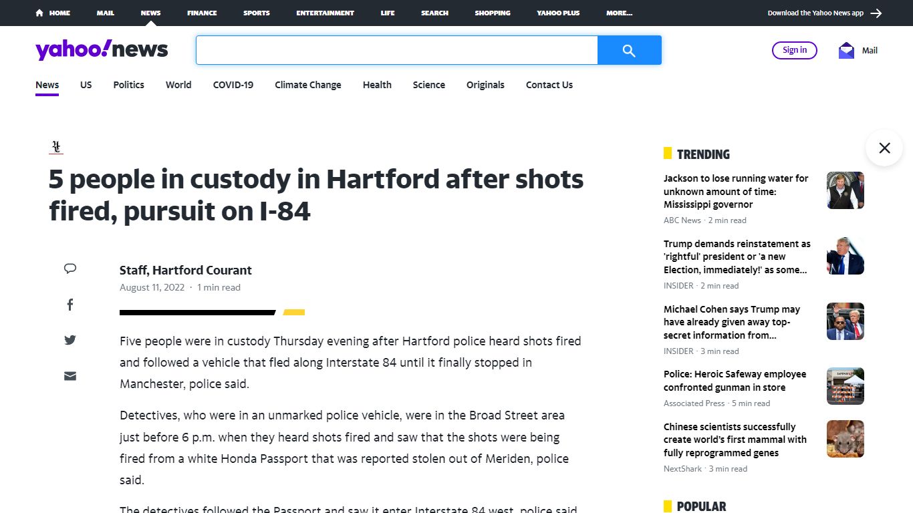Select the News tab
The width and height of the screenshot is (913, 513).
(x=47, y=85)
